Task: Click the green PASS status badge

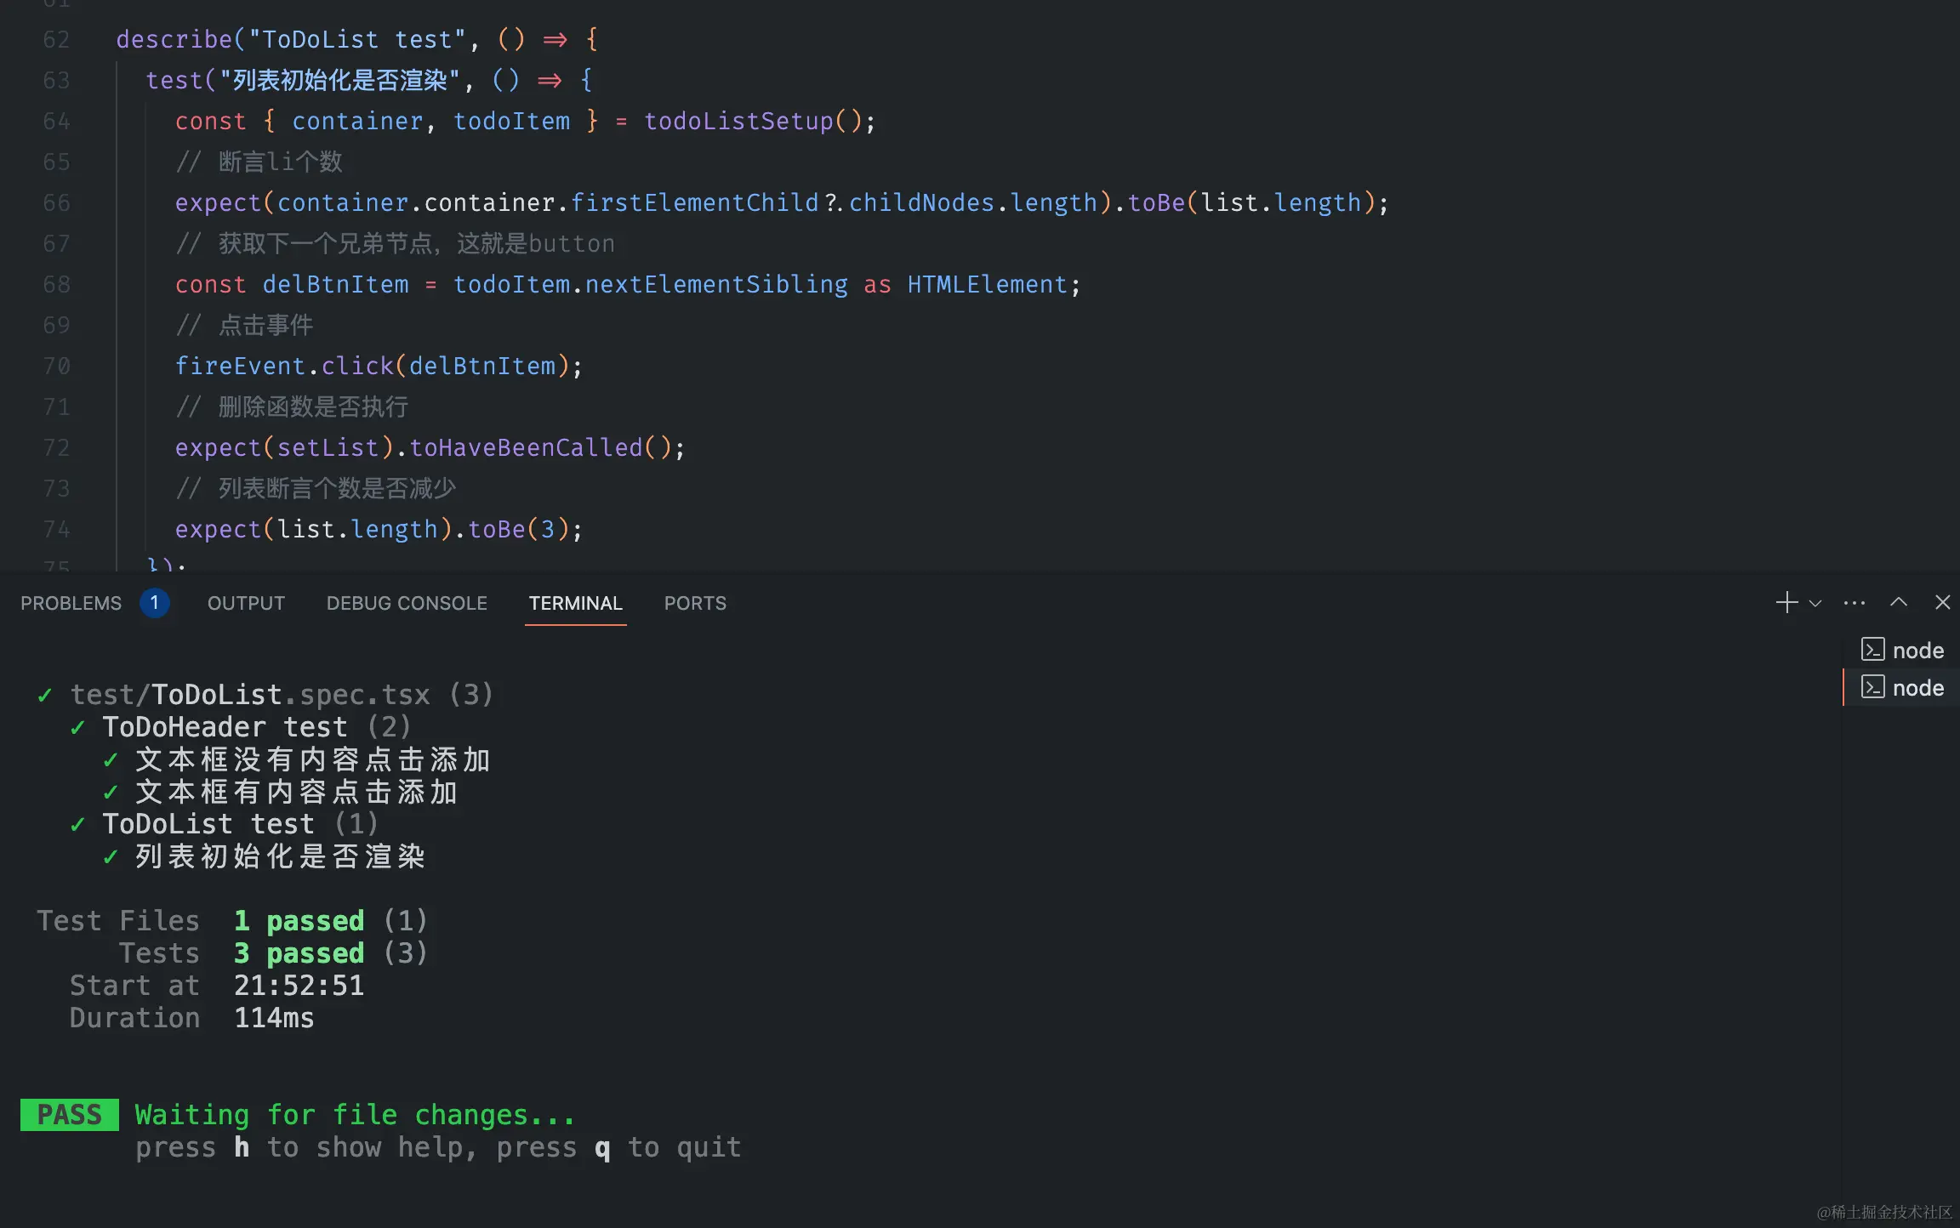Action: 70,1114
